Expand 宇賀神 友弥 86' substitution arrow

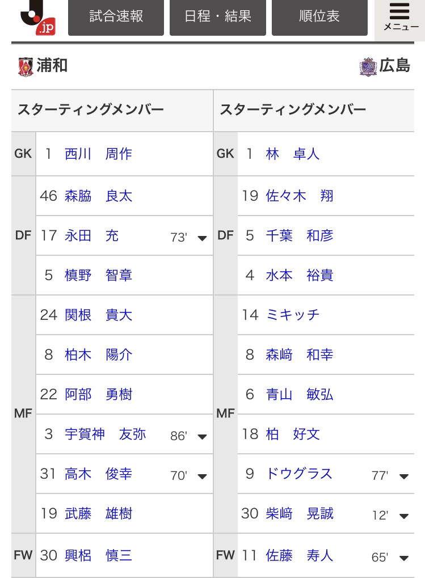coord(202,437)
